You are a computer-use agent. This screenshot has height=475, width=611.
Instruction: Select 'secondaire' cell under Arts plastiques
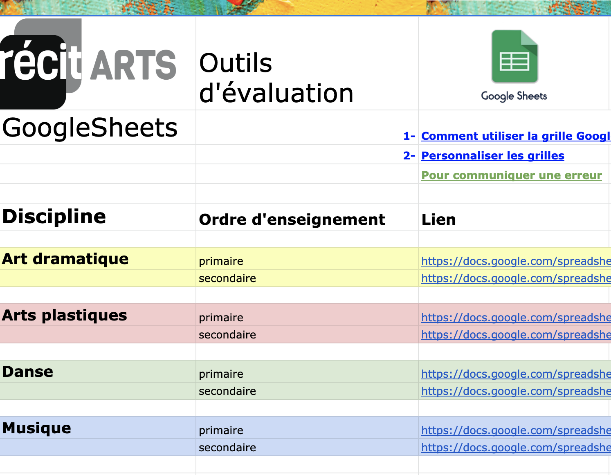click(x=307, y=334)
